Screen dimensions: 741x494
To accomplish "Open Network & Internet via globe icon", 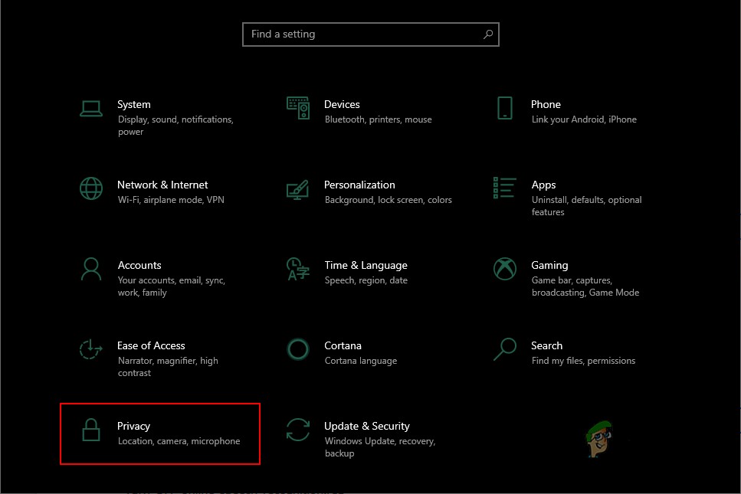I will pos(91,188).
